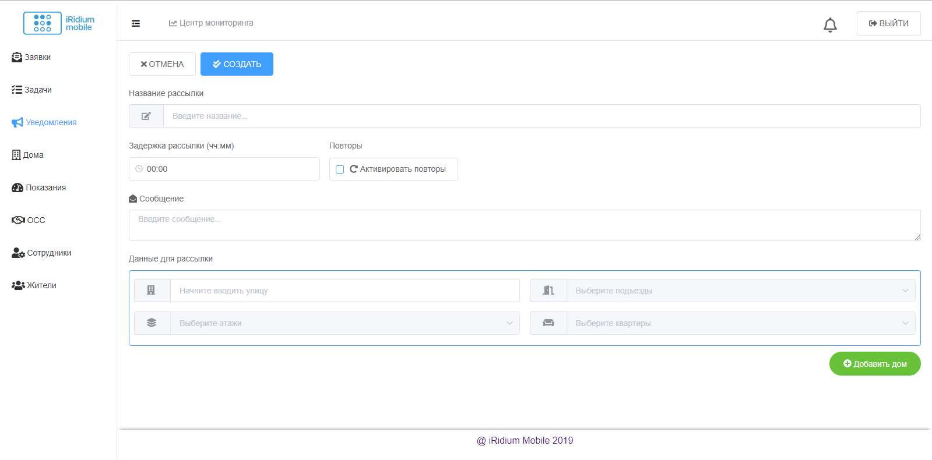Open Уведомления in the sidebar
Viewport: 932px width, 460px height.
point(44,122)
